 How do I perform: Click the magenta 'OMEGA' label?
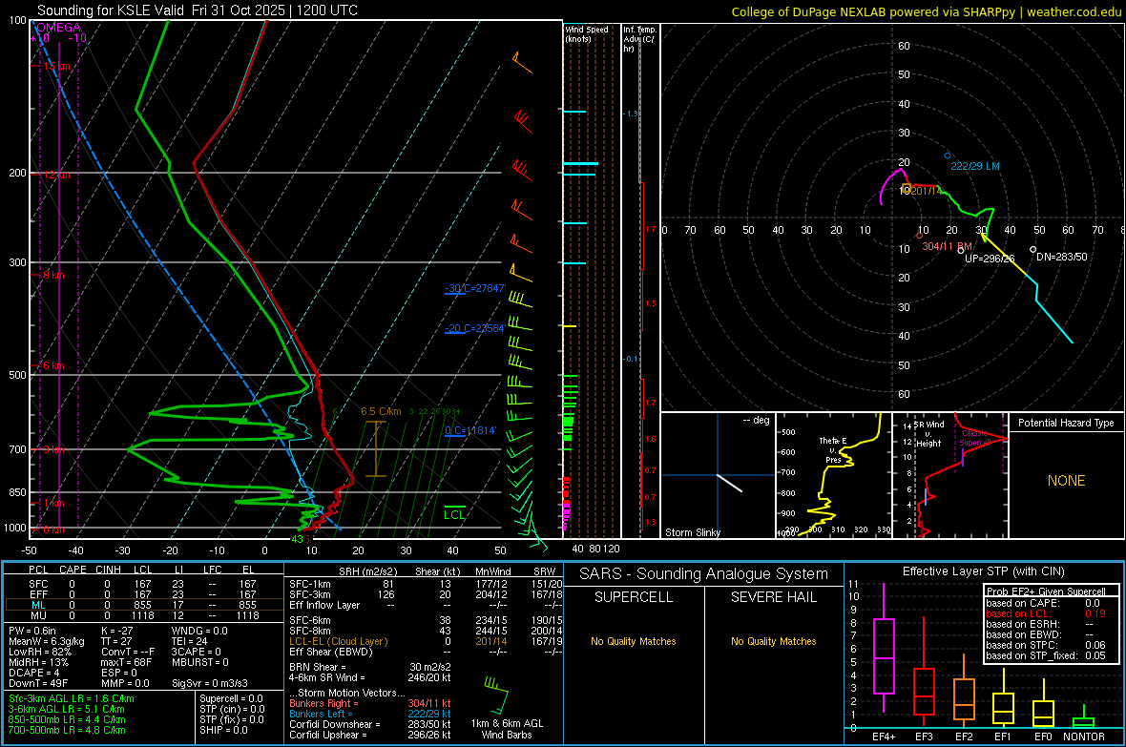(59, 28)
